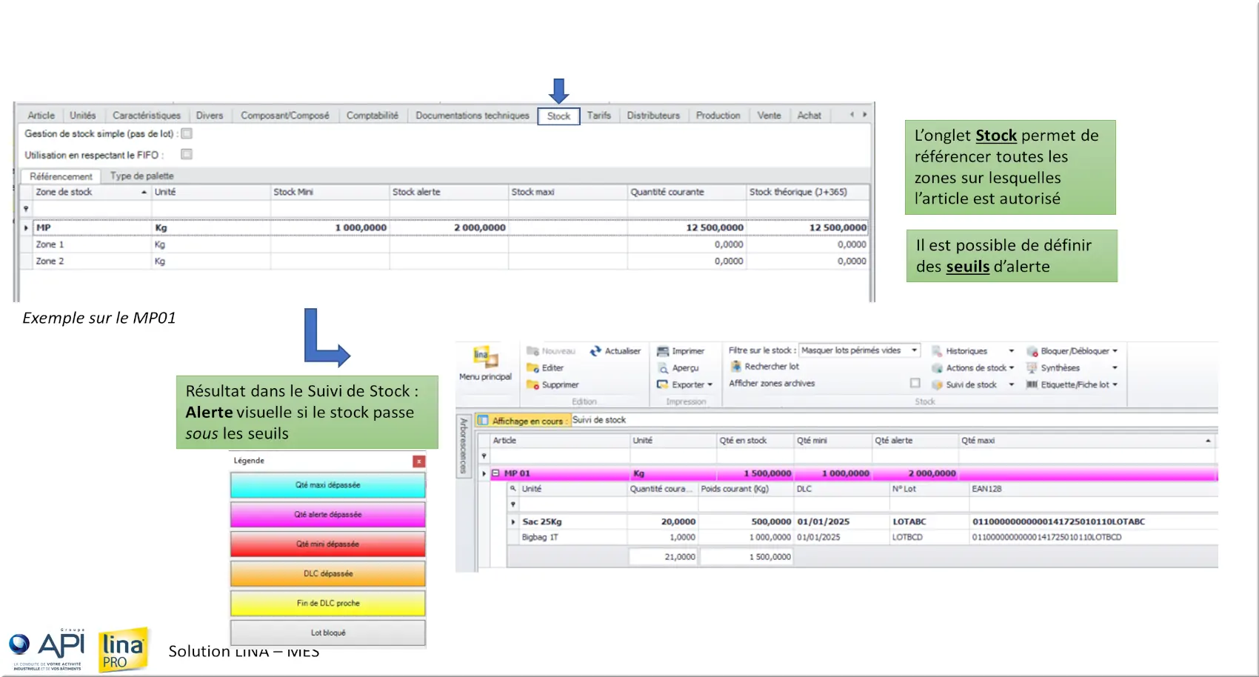Image resolution: width=1259 pixels, height=677 pixels.
Task: Check the Afficher zones archives box
Action: point(915,383)
